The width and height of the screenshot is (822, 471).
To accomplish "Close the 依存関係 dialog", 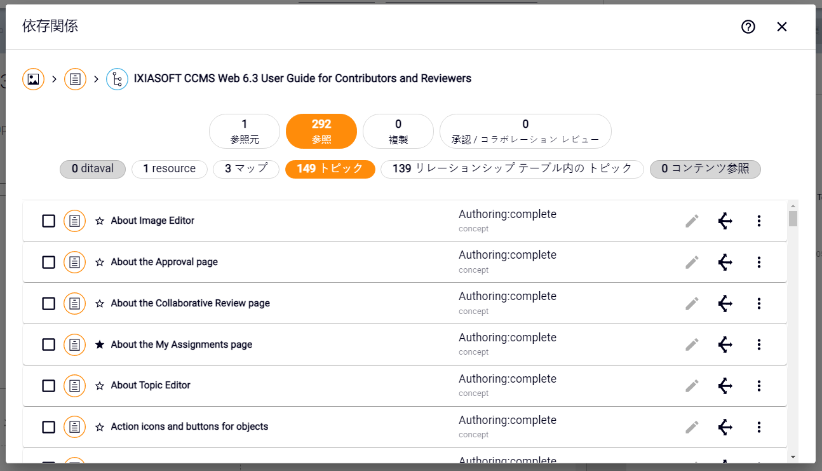I will click(x=782, y=27).
